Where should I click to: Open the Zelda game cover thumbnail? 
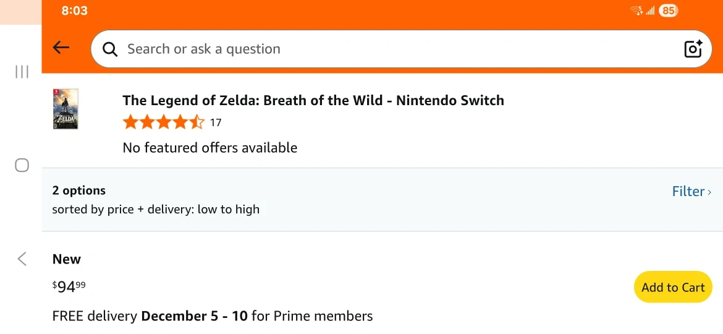(x=66, y=109)
